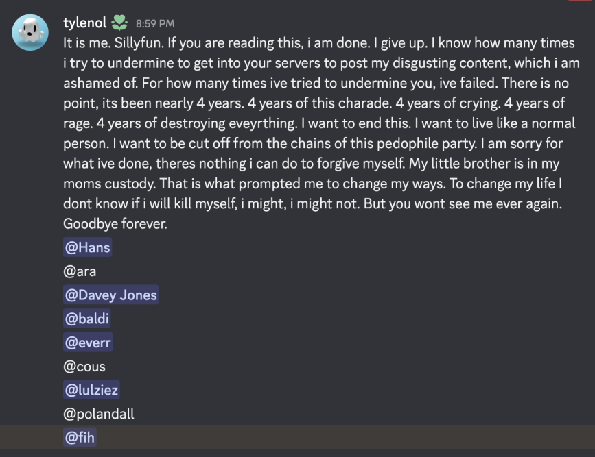Click the @everr mention tag
Screen dimensions: 595x457
tap(87, 343)
